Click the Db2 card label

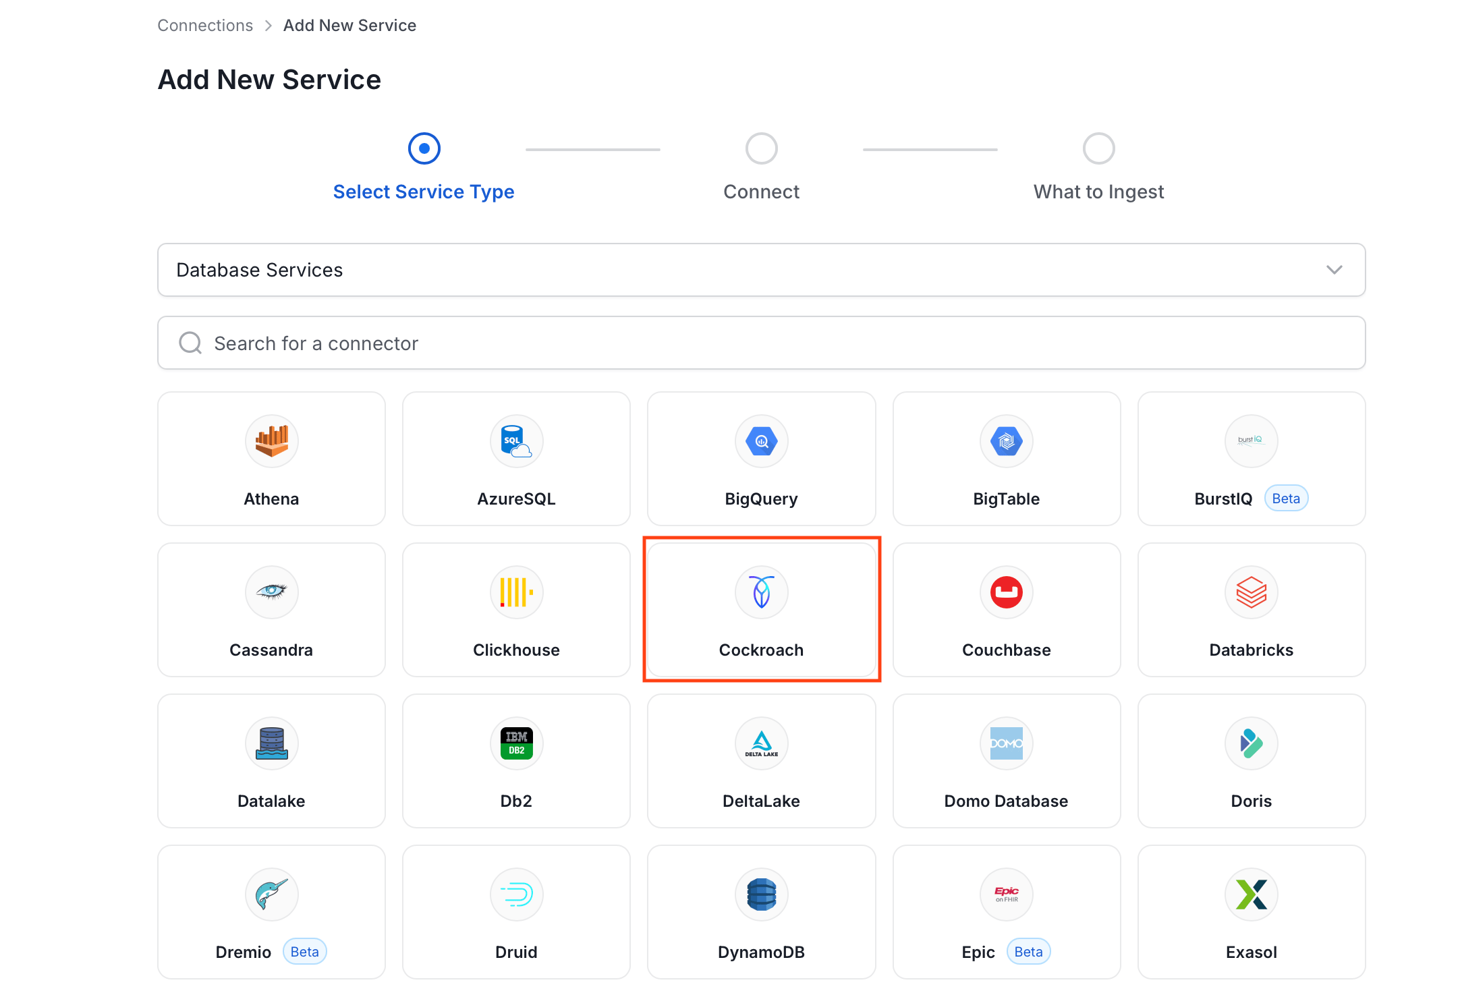[x=516, y=801]
